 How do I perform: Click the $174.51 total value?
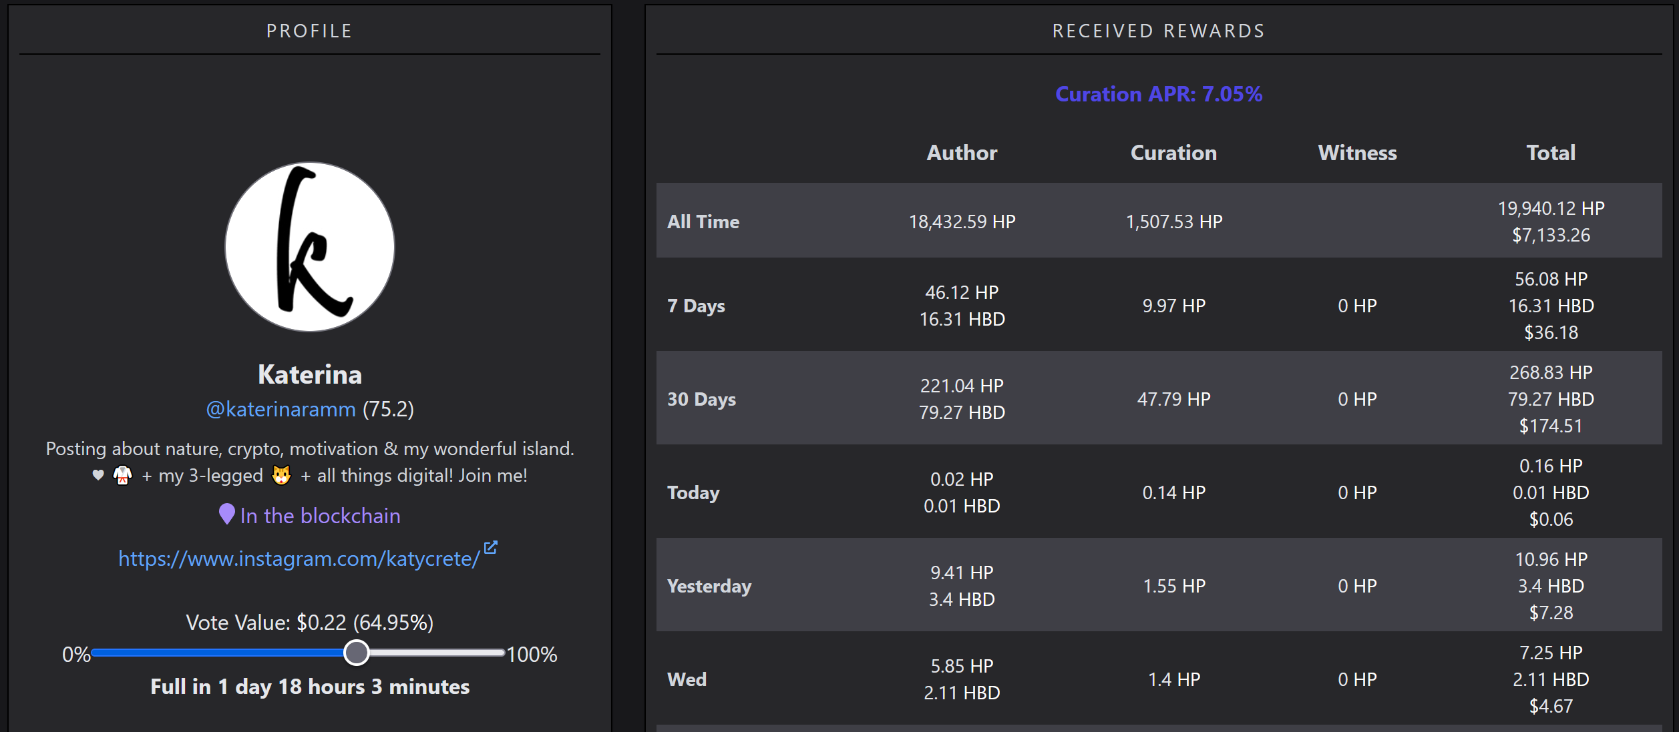tap(1551, 426)
